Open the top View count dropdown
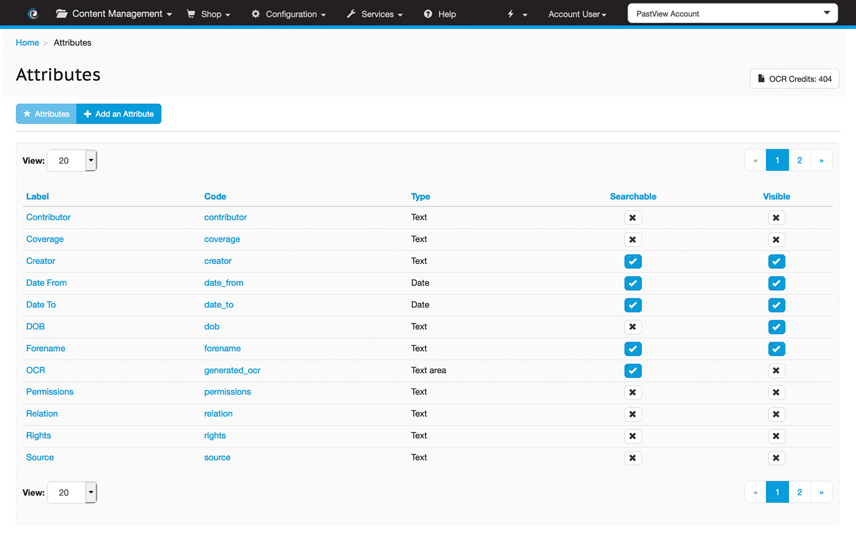 pyautogui.click(x=72, y=161)
